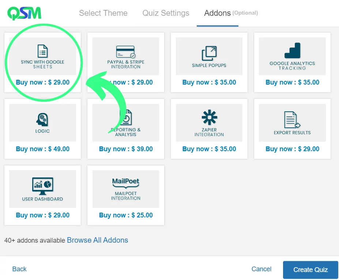Viewport: 339px width, 280px height.
Task: Buy Reporting & Analysis for $39.00
Action: tap(126, 149)
